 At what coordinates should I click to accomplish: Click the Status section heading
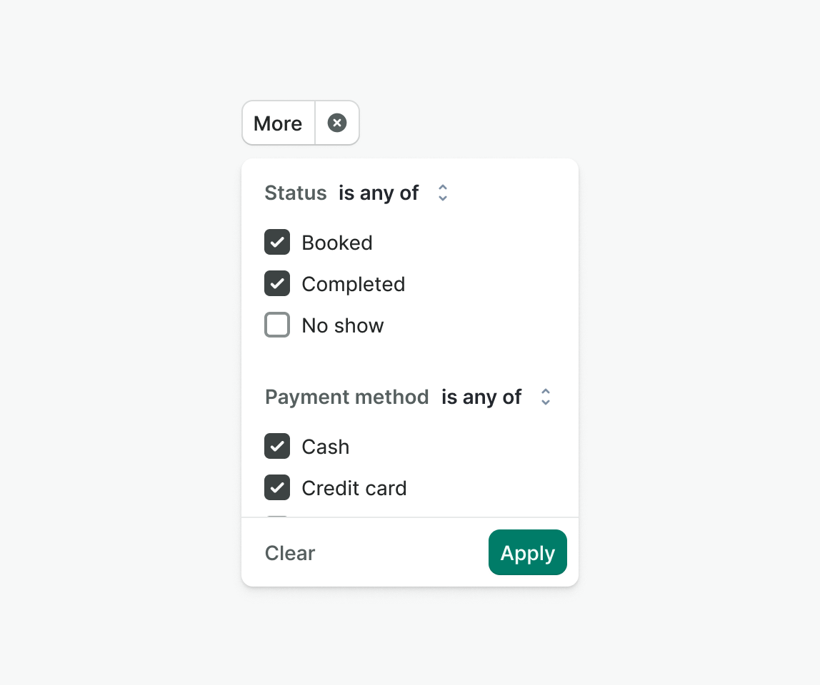click(x=296, y=193)
